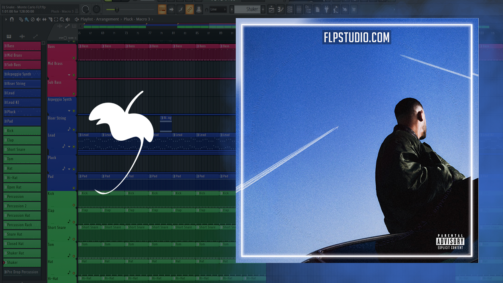This screenshot has height=283, width=503.
Task: Click the Riser String clip in playlist
Action: 166,123
